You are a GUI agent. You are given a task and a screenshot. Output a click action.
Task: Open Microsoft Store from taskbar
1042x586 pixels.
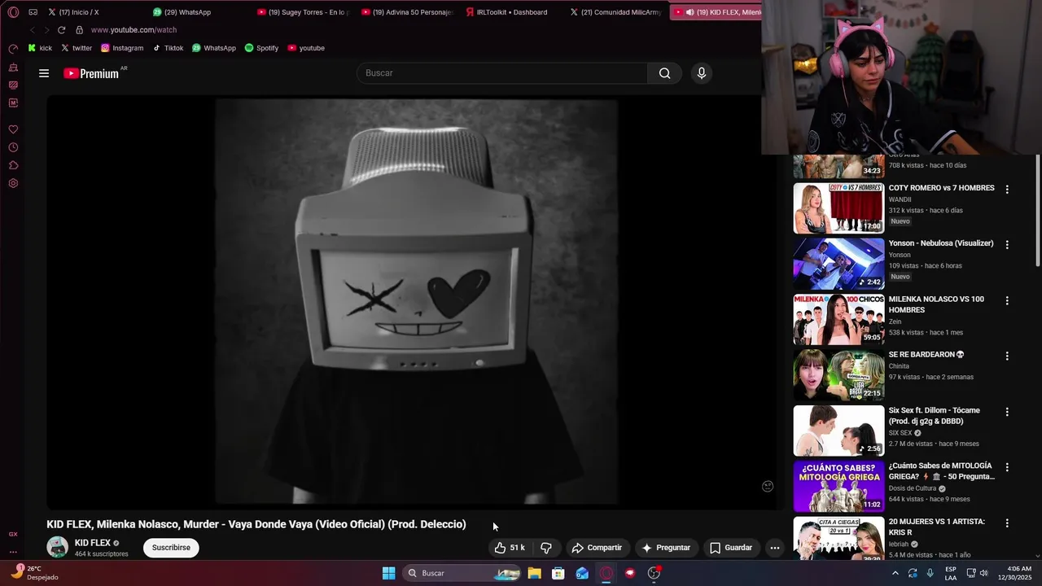(x=558, y=573)
